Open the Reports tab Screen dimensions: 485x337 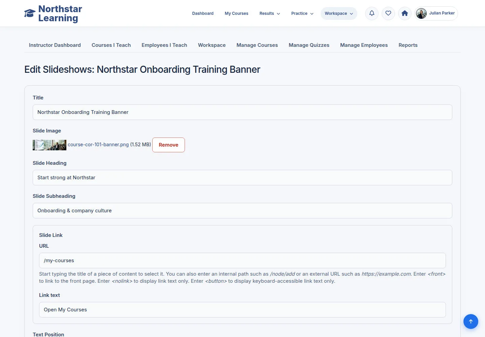pos(408,45)
